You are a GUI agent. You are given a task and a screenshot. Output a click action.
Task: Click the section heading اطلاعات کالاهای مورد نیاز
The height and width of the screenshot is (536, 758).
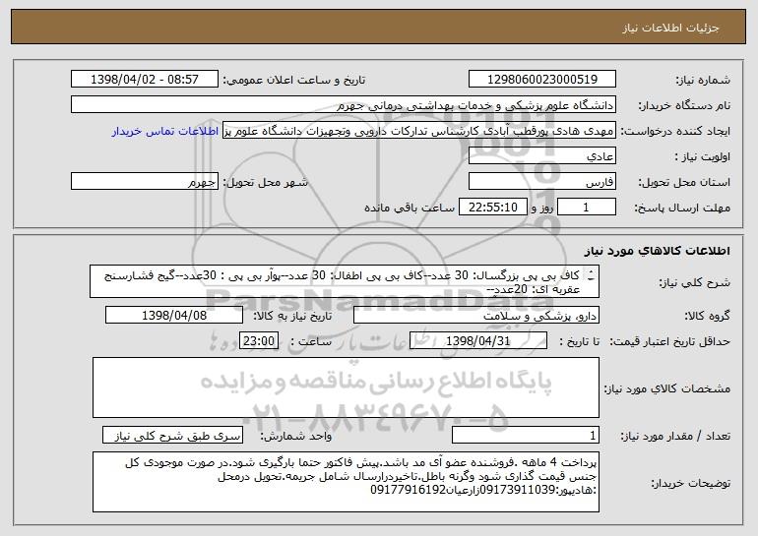point(657,251)
